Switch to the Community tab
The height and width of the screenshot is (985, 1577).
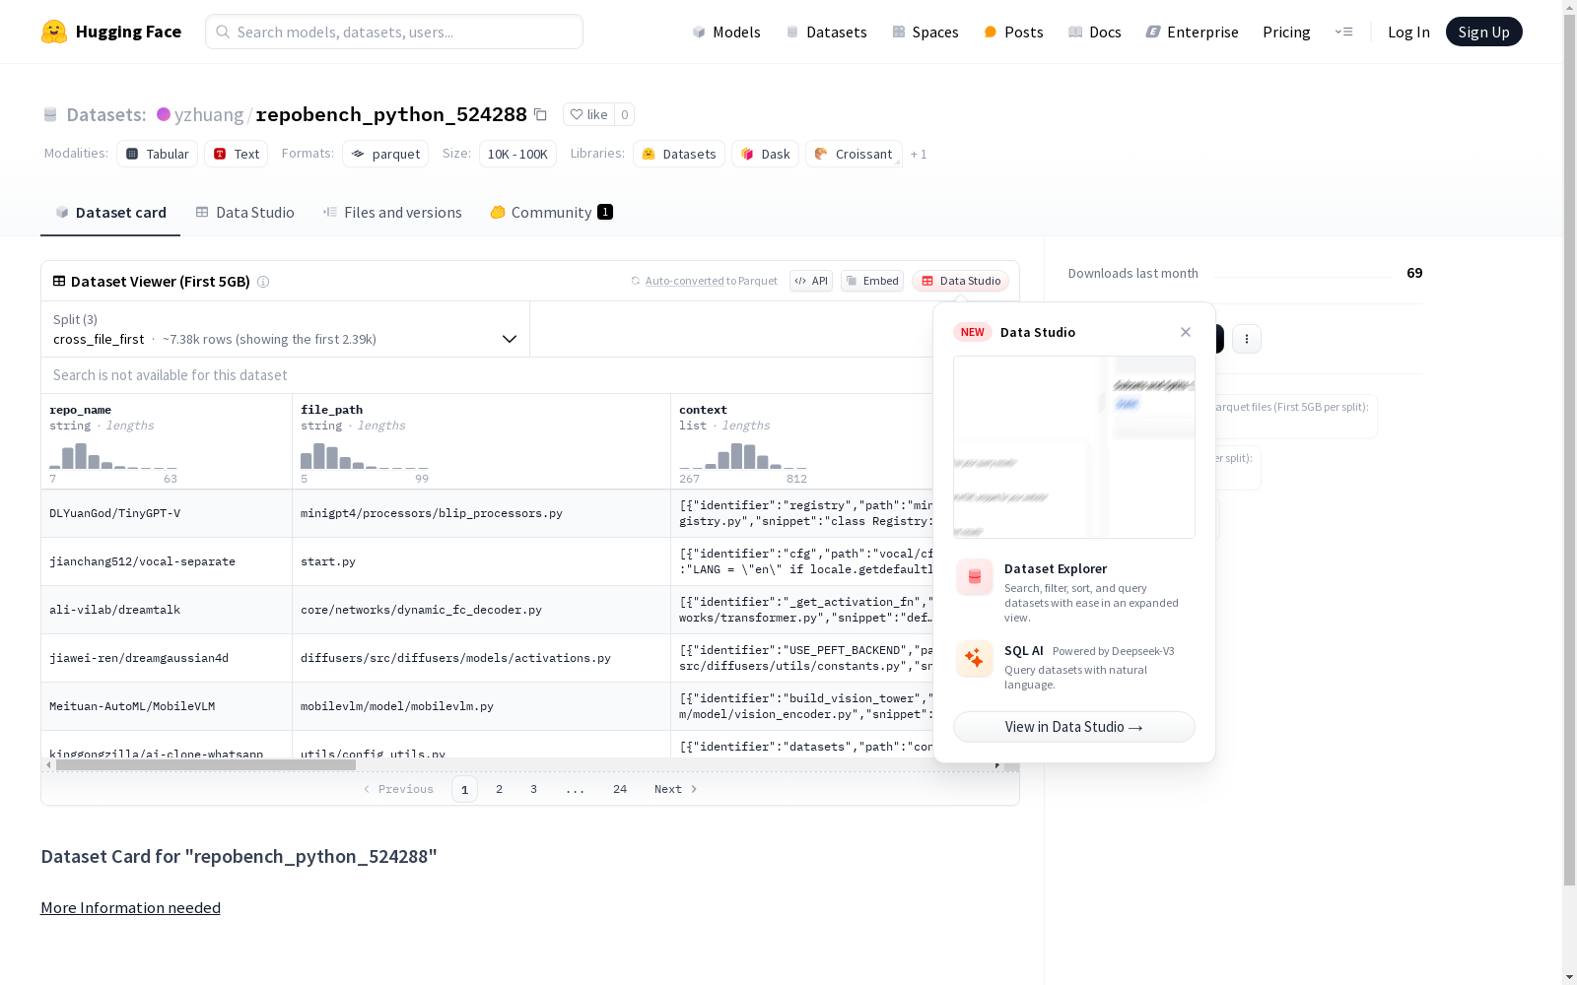pos(552,213)
